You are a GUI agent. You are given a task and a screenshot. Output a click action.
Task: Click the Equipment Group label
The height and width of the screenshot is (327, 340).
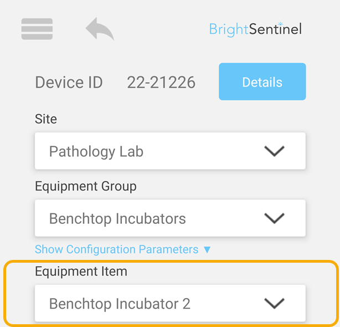click(x=86, y=187)
